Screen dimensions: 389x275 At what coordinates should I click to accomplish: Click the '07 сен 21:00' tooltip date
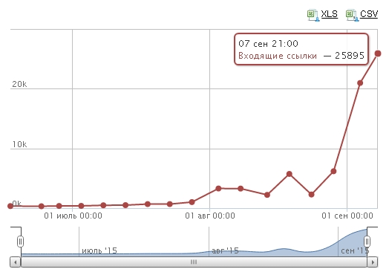click(x=268, y=44)
